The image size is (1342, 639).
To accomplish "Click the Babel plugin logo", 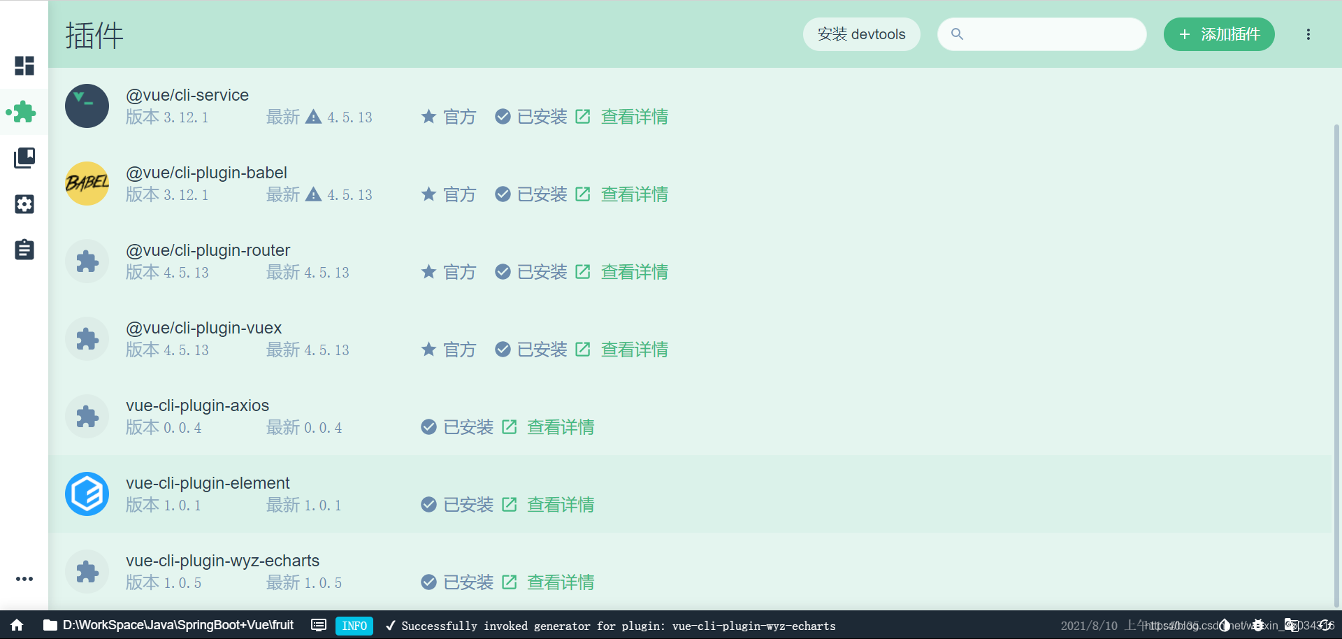I will point(87,184).
